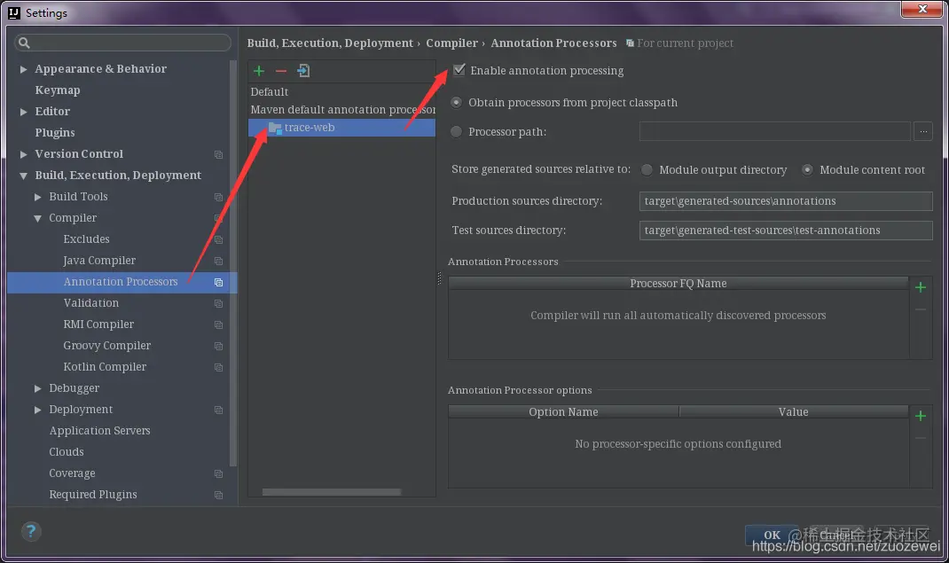Collapse Build, Execution, Deployment section
Screen dimensions: 949x563
click(x=24, y=176)
